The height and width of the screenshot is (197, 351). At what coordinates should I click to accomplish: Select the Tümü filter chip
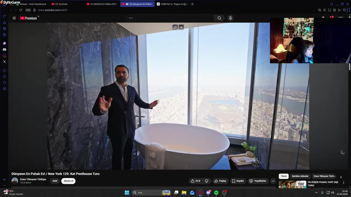(284, 176)
